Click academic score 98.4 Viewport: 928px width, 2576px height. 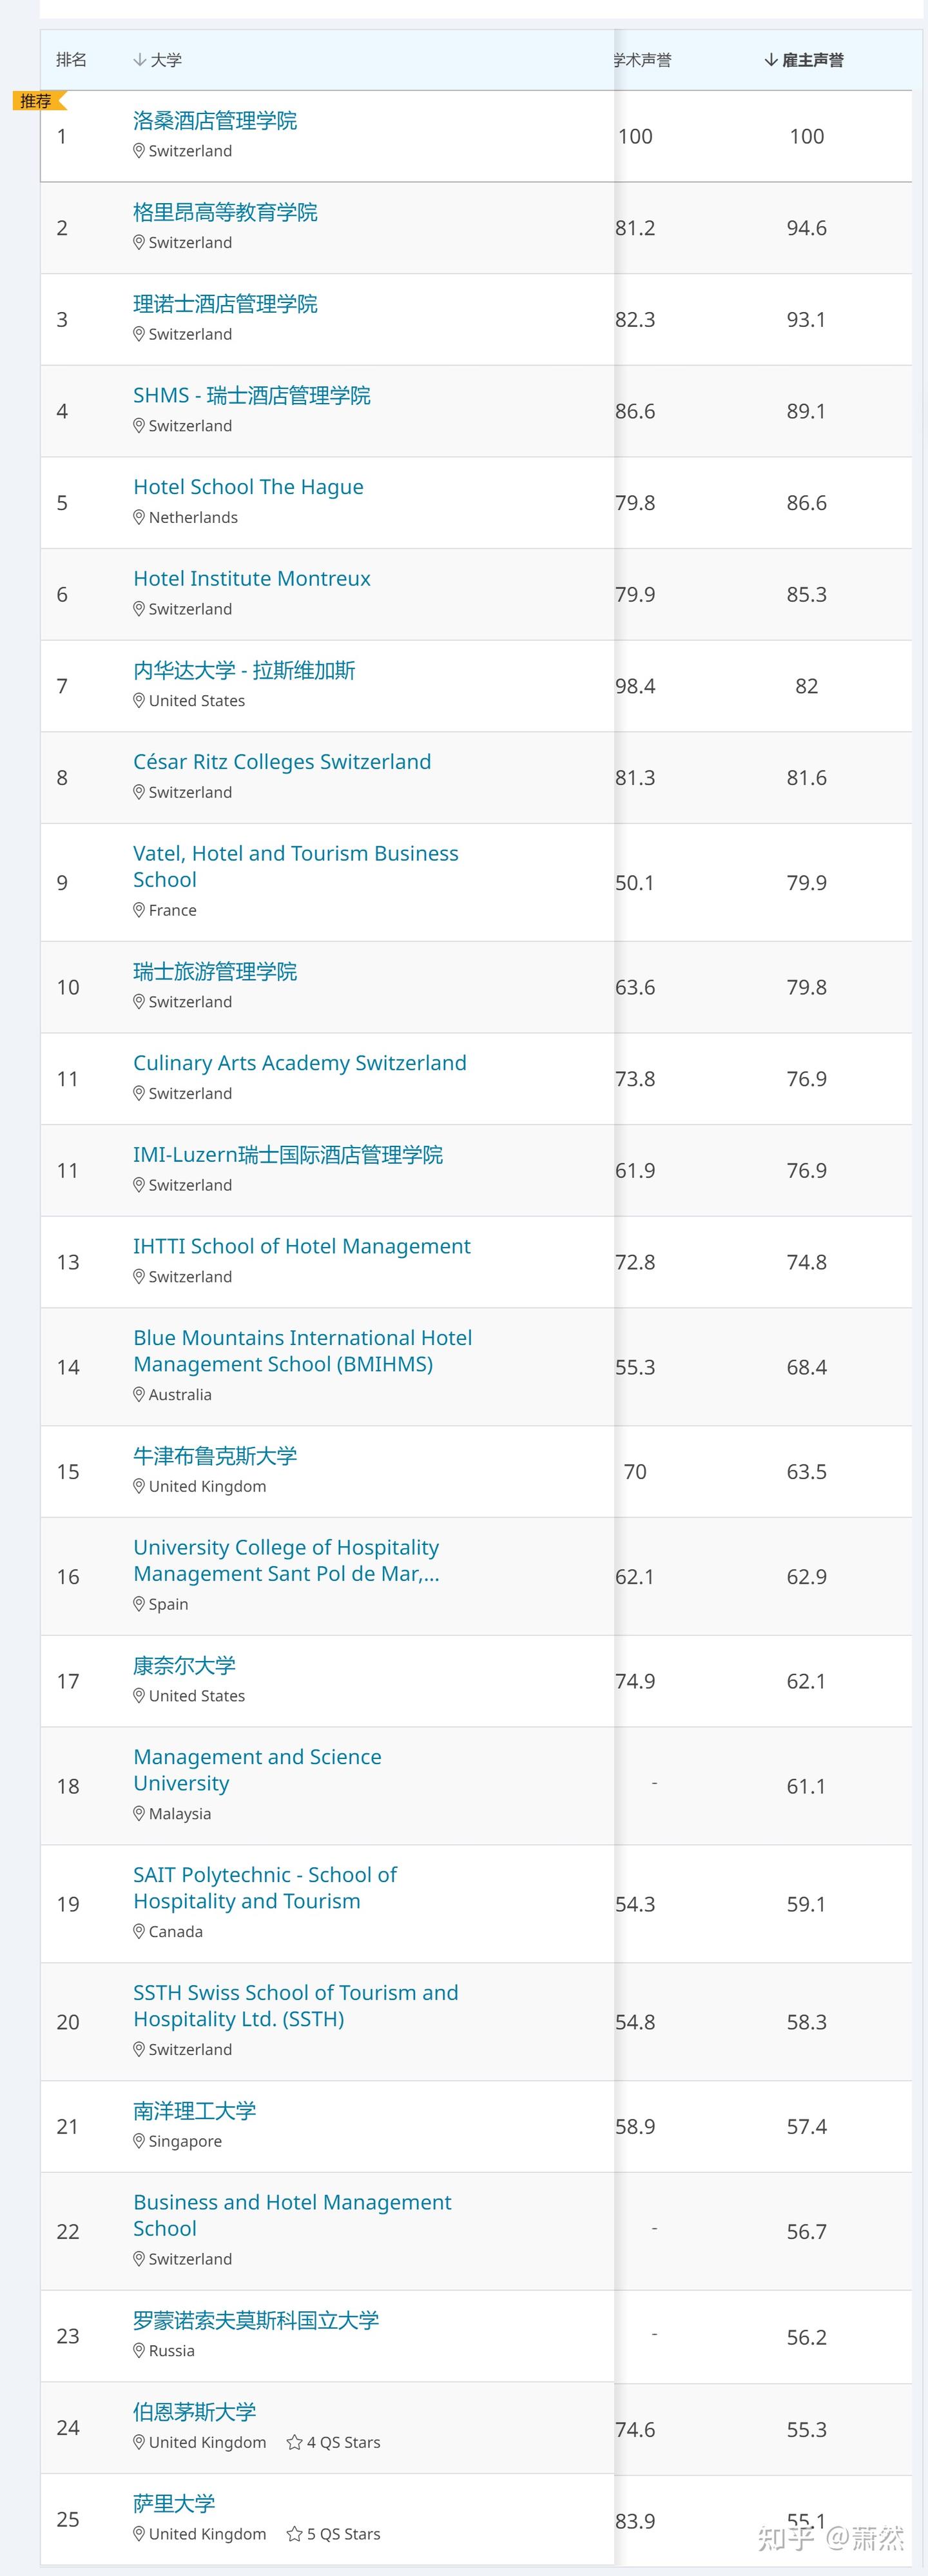[635, 686]
